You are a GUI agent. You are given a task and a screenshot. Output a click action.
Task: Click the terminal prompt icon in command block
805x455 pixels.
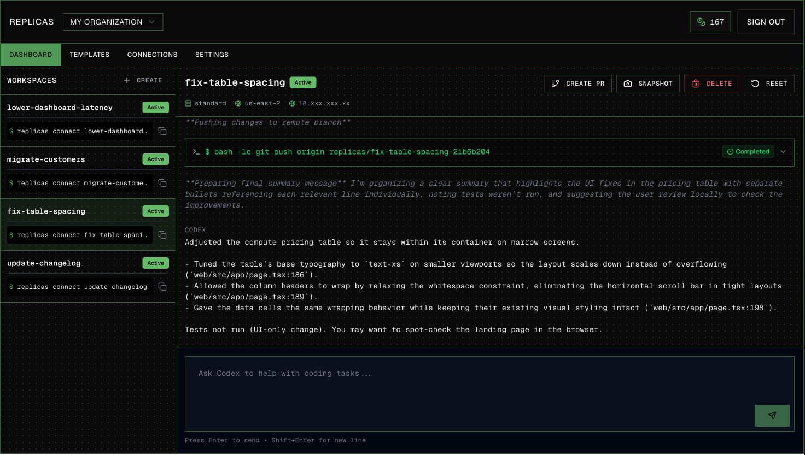click(196, 152)
